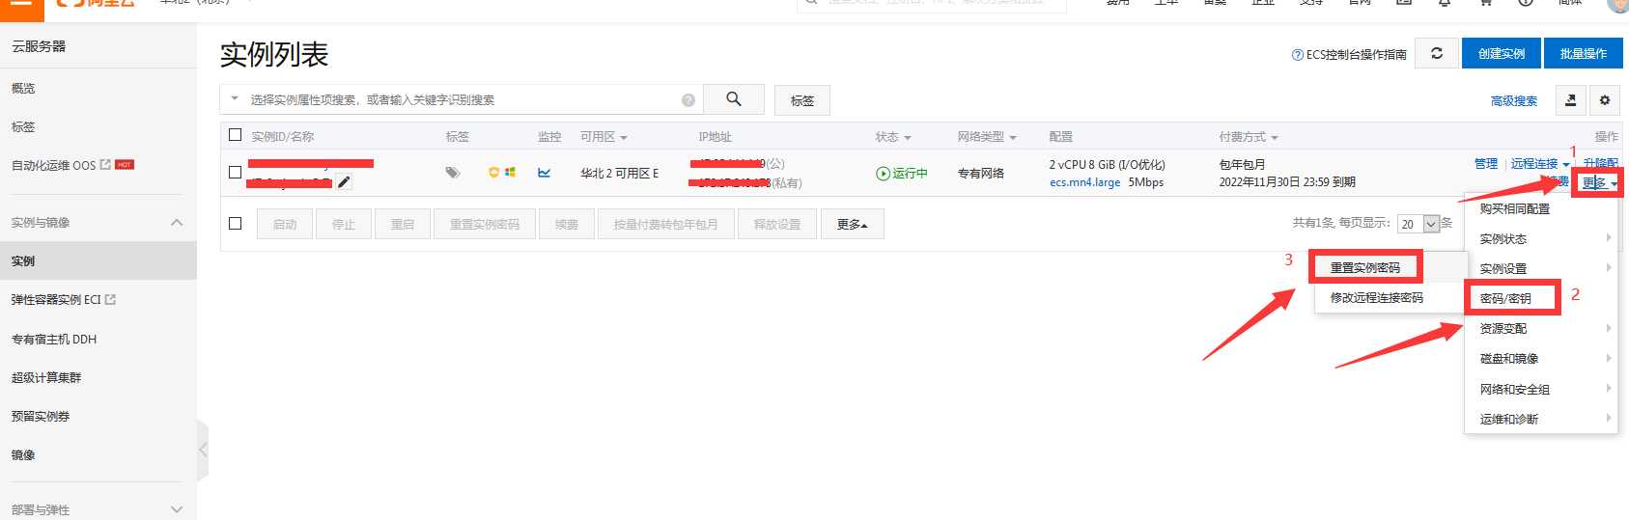This screenshot has width=1629, height=520.
Task: Click the blue 创建实例 button
Action: [x=1501, y=54]
